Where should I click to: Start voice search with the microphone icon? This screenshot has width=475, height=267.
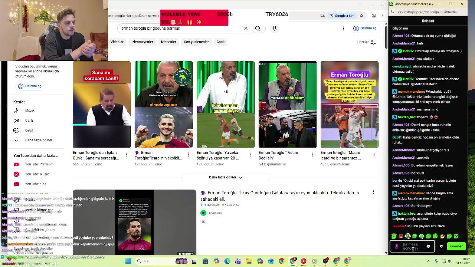point(275,29)
